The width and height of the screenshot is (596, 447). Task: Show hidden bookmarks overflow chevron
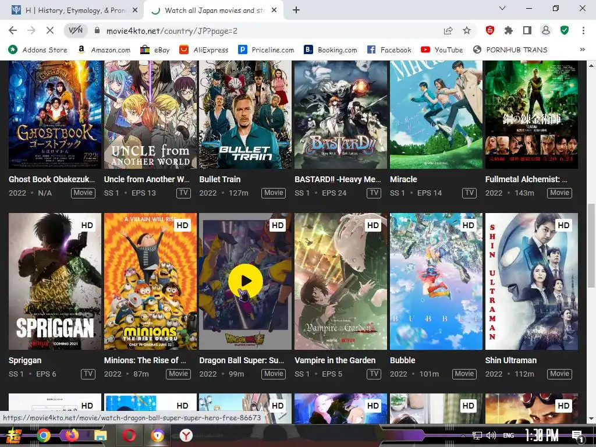click(x=582, y=49)
